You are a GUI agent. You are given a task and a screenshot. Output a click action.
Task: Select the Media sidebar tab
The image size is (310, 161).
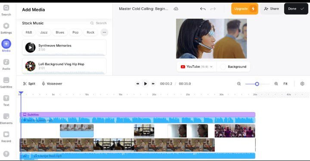[6, 46]
